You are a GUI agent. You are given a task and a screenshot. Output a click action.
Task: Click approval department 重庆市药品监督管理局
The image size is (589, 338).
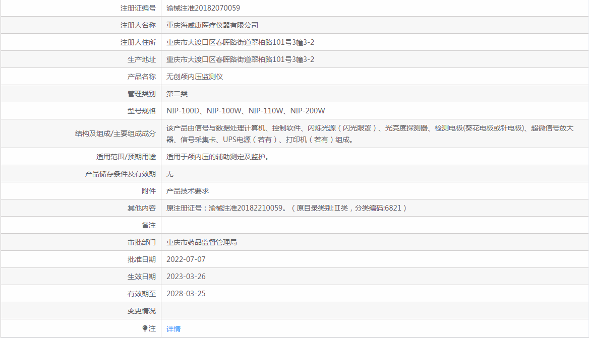point(202,242)
